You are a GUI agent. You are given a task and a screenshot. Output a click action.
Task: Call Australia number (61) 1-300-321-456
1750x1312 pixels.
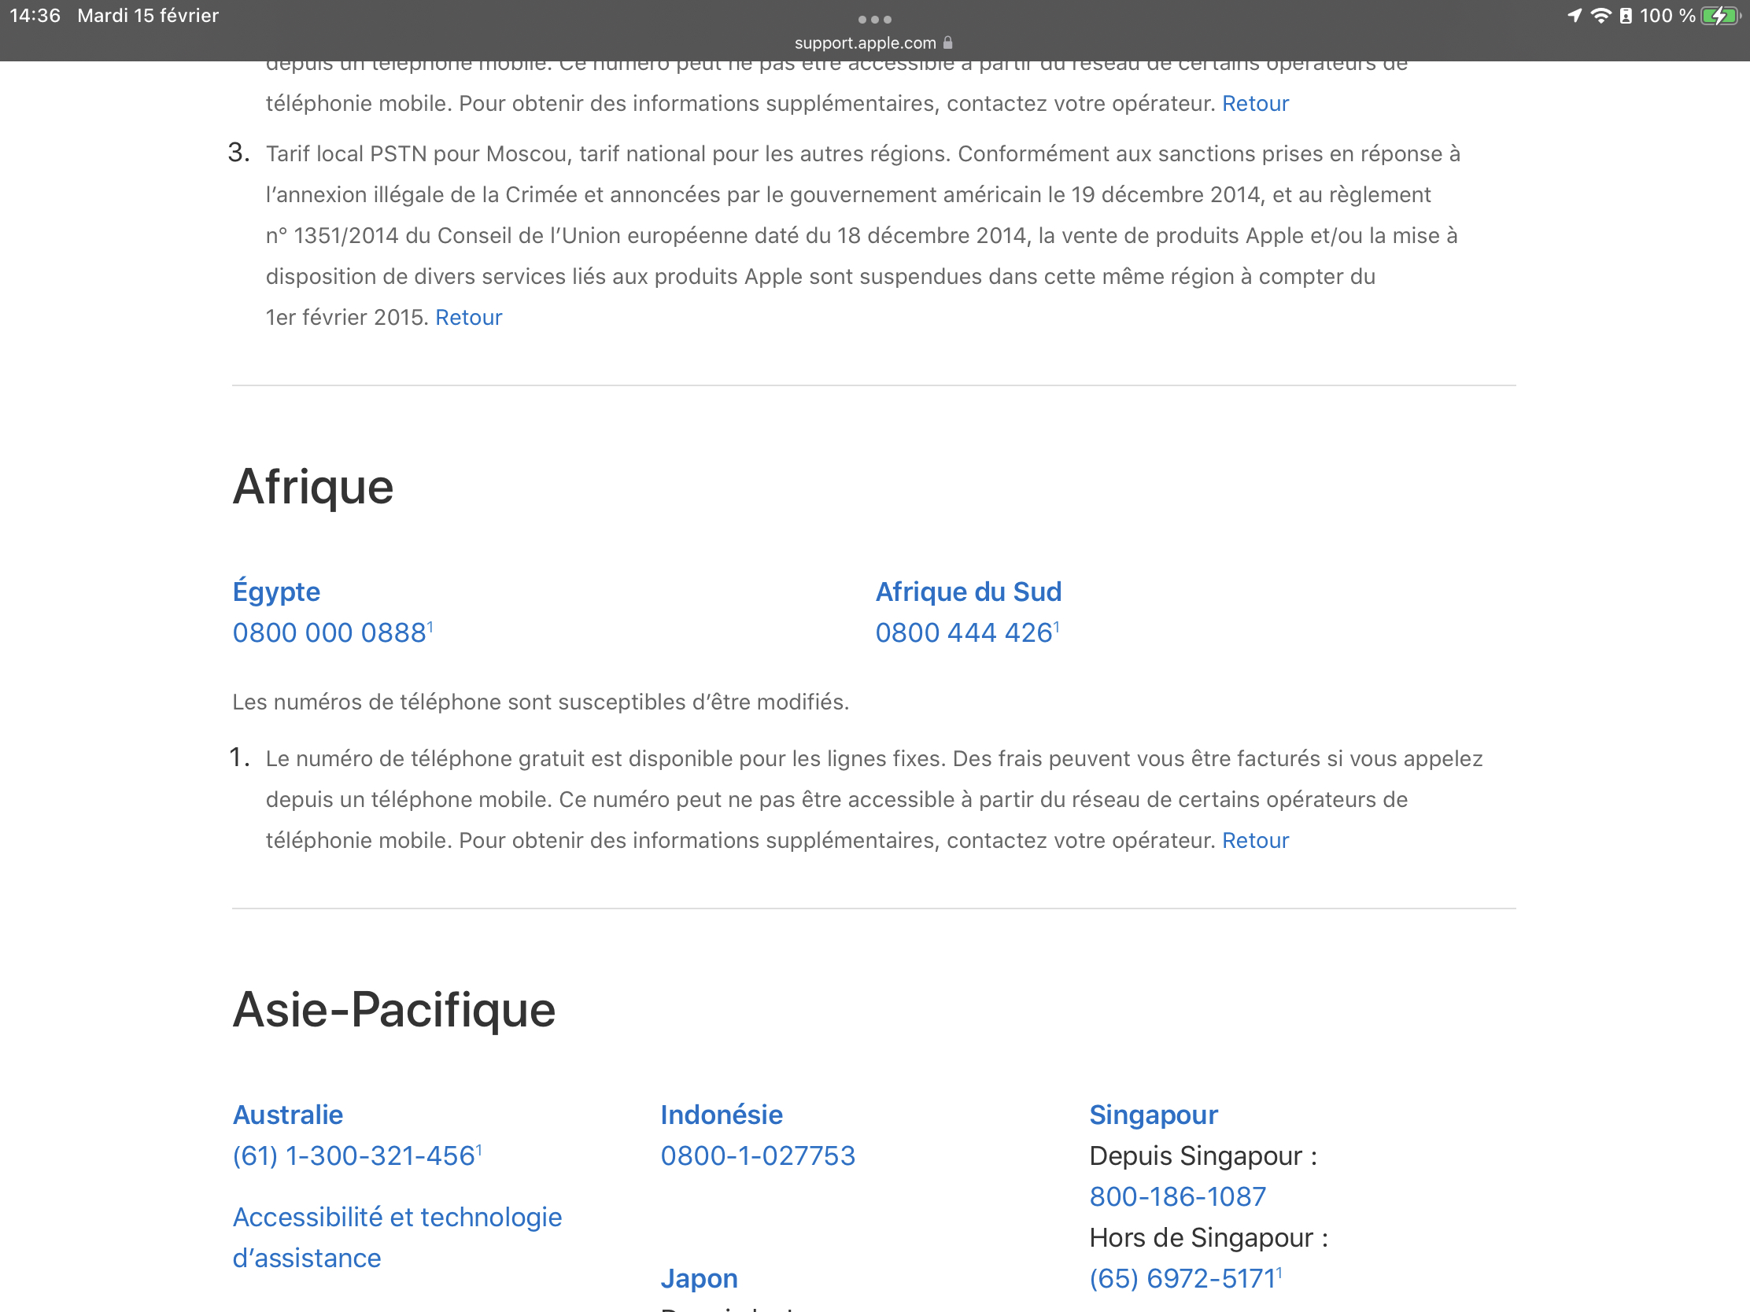[353, 1155]
